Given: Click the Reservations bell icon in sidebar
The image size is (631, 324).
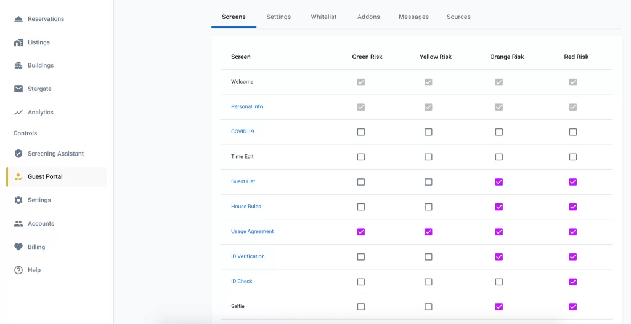Looking at the screenshot, I should point(18,19).
